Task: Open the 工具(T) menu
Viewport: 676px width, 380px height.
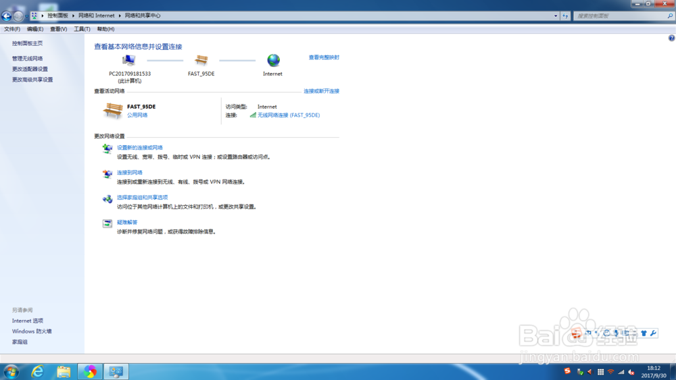Action: click(x=82, y=29)
